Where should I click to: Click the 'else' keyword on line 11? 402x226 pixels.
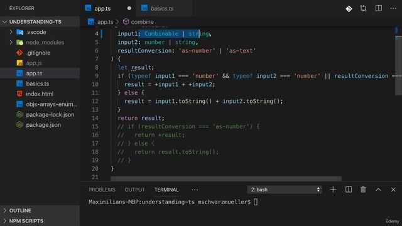click(131, 93)
